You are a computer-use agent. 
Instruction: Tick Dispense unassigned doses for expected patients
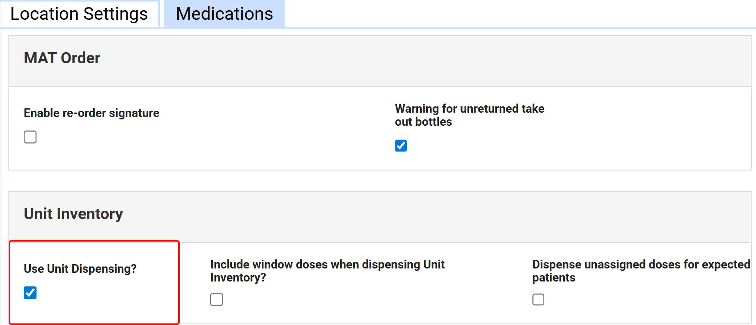(x=538, y=300)
